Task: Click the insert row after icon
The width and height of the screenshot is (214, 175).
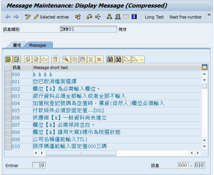Action: click(36, 59)
